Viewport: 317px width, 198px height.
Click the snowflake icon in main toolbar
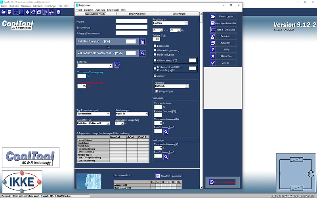27,12
